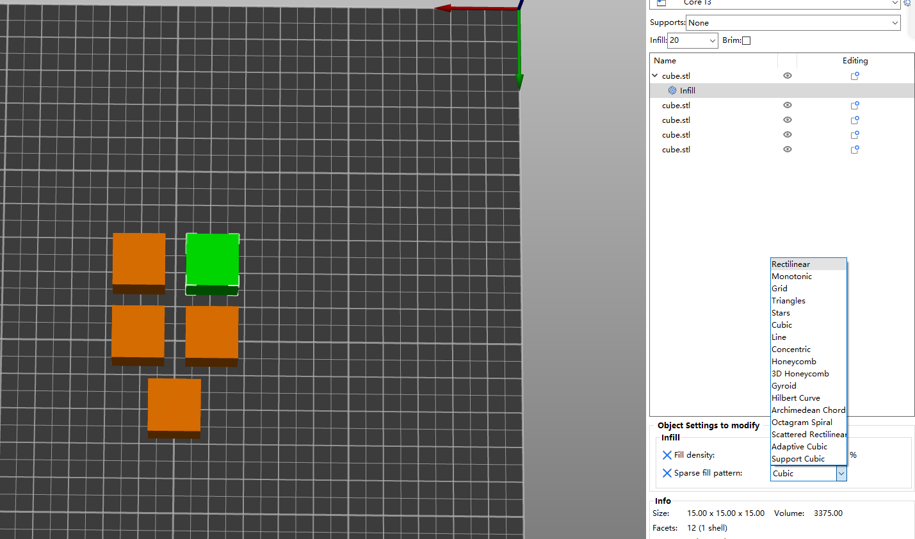The image size is (915, 539).
Task: Pick Adaptive Cubic from the pattern list
Action: [799, 447]
